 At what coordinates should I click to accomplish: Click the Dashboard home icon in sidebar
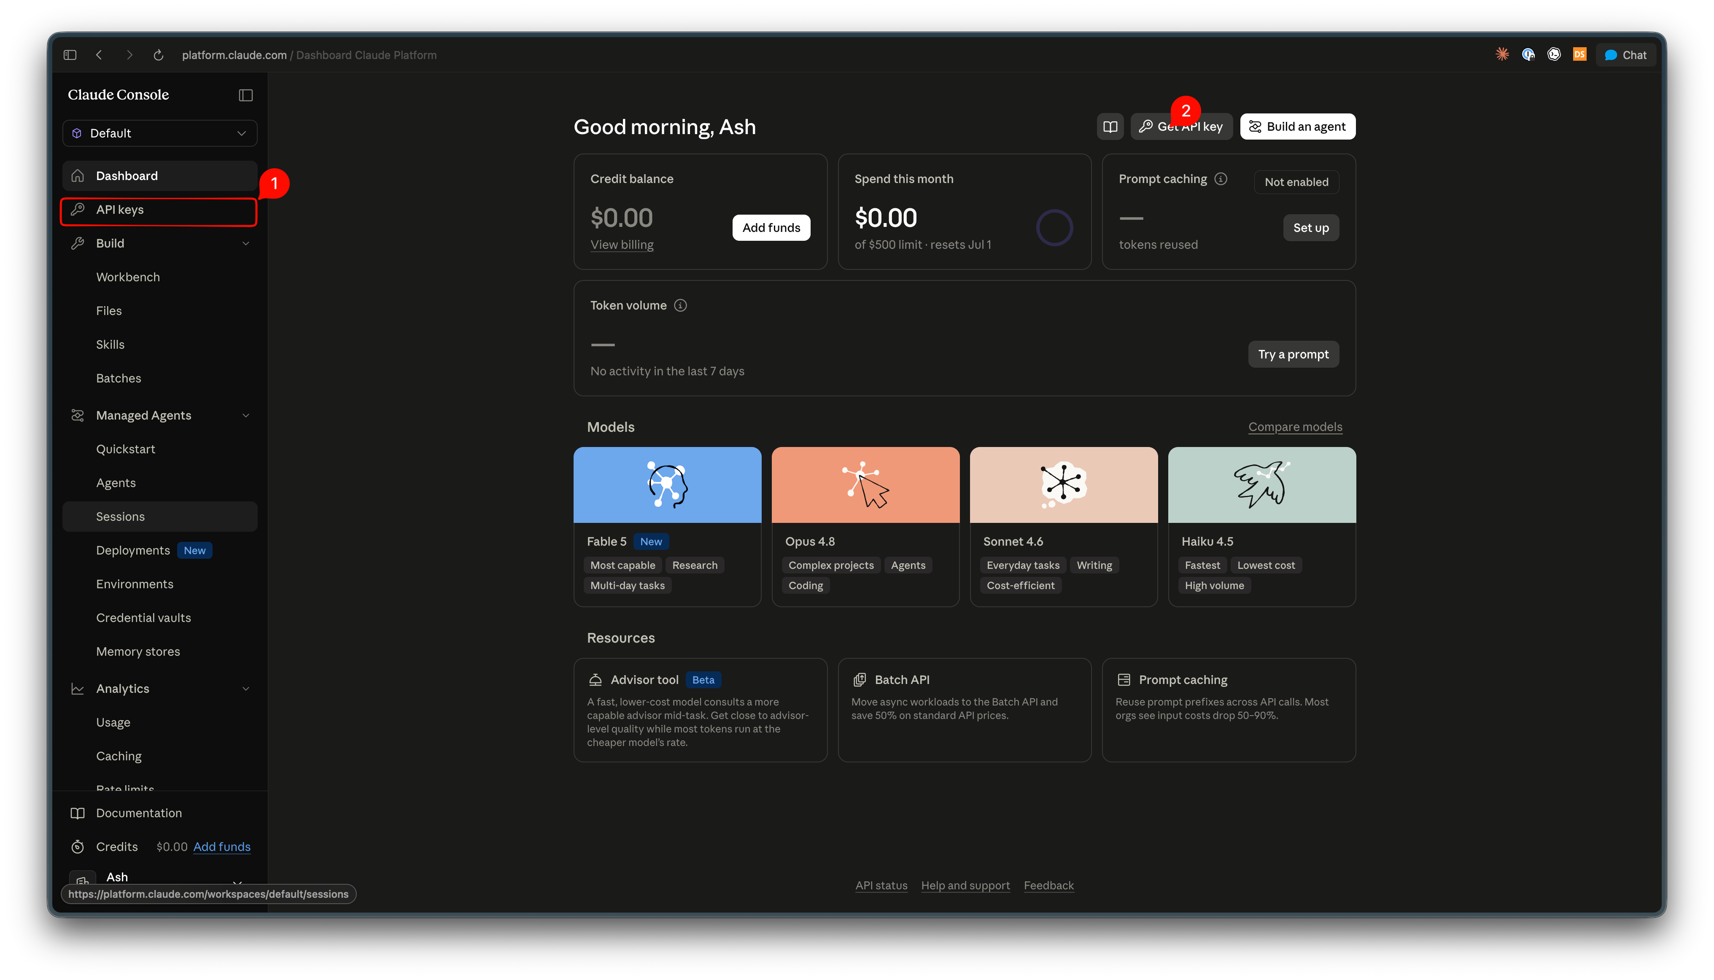tap(78, 176)
